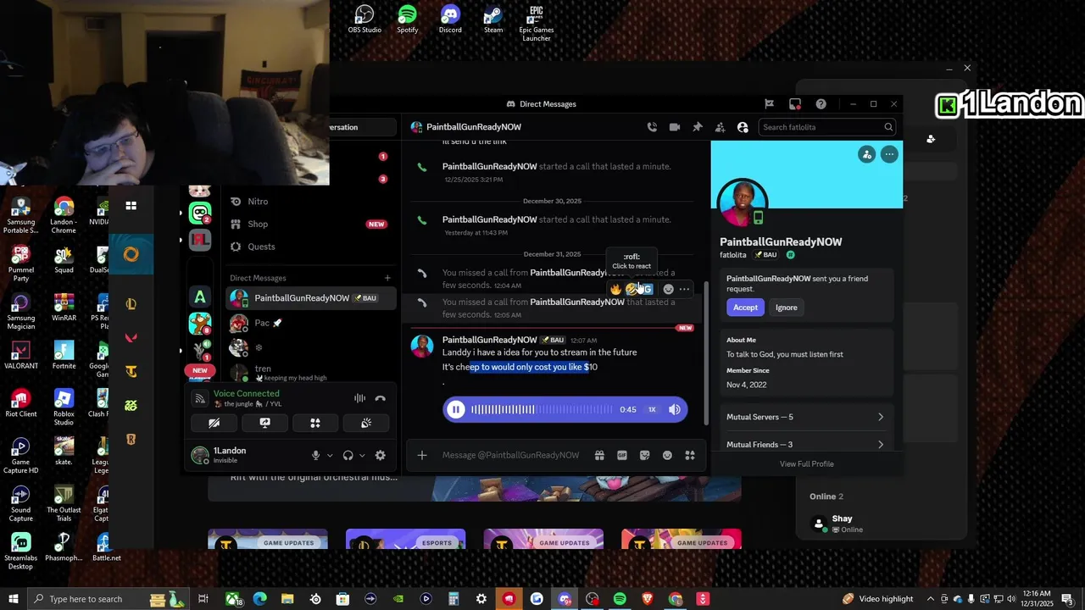This screenshot has height=610, width=1085.
Task: Open the Windows notification center
Action: pyautogui.click(x=1068, y=599)
